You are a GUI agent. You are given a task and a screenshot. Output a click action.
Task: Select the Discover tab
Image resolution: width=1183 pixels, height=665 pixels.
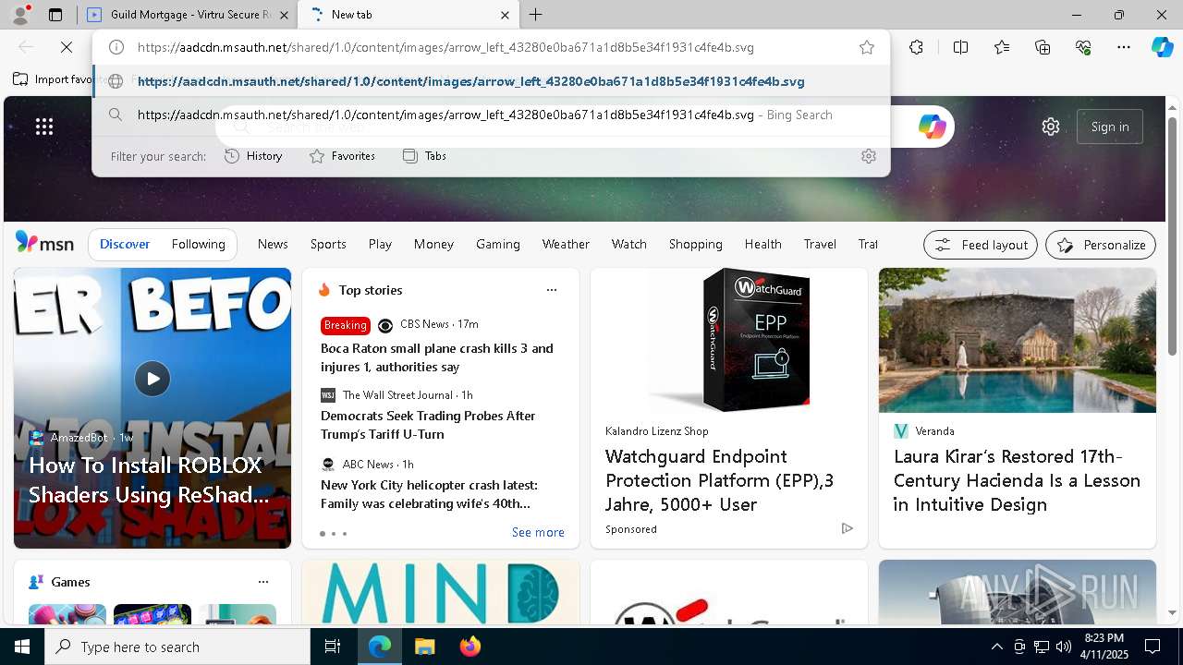(125, 244)
